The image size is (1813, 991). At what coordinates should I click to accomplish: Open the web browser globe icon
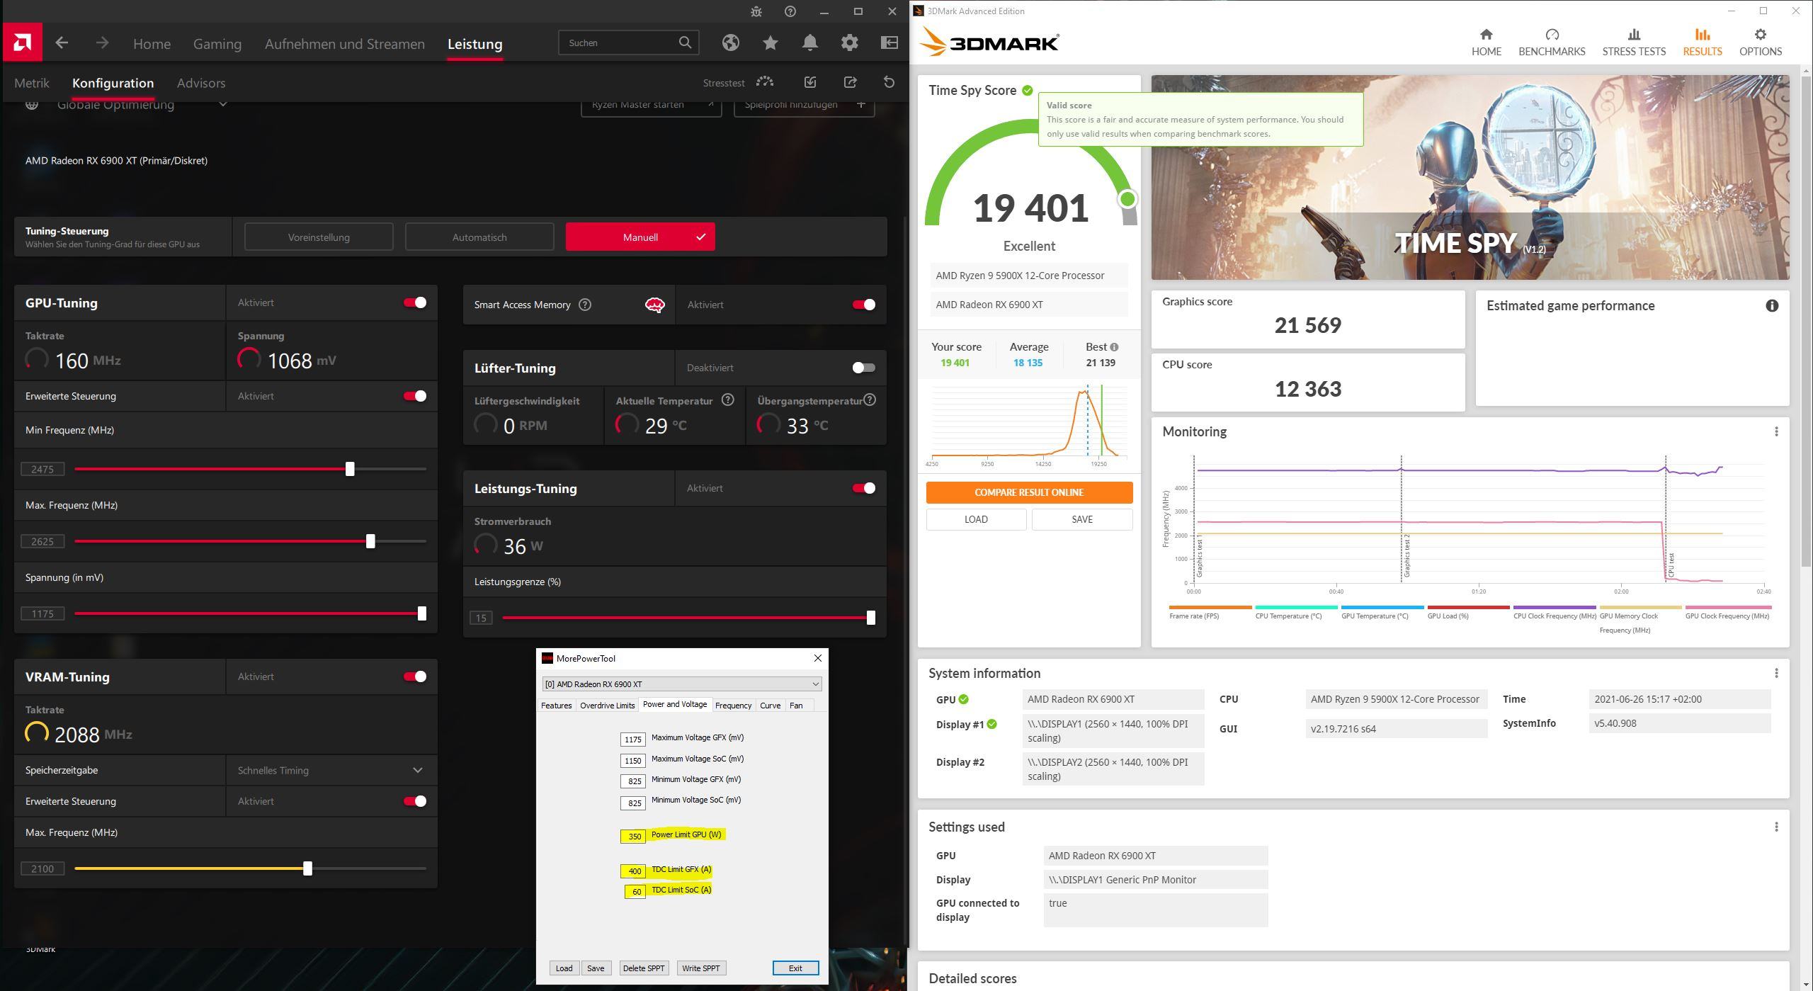point(731,43)
